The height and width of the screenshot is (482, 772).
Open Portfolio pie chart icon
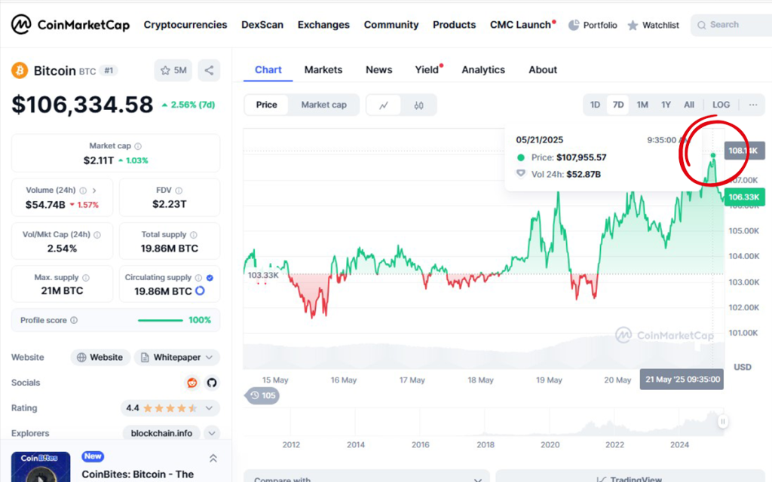coord(574,25)
